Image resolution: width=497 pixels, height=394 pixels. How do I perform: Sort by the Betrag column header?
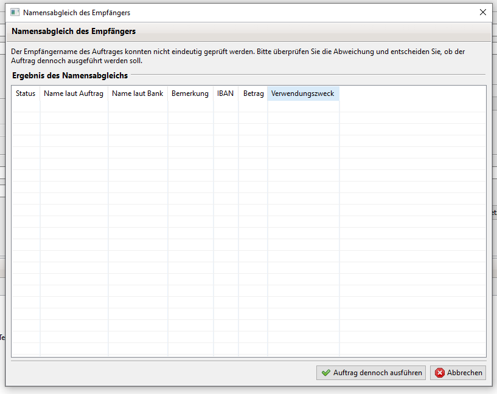point(253,93)
